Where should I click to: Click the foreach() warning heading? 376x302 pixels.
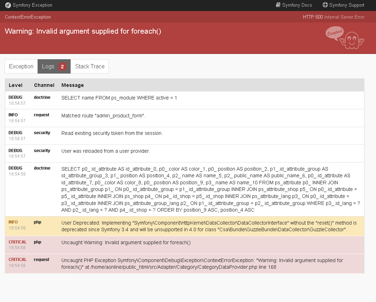tap(83, 31)
